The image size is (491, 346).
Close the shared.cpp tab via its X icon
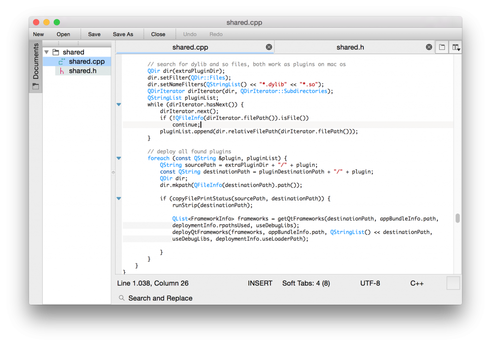coord(269,47)
